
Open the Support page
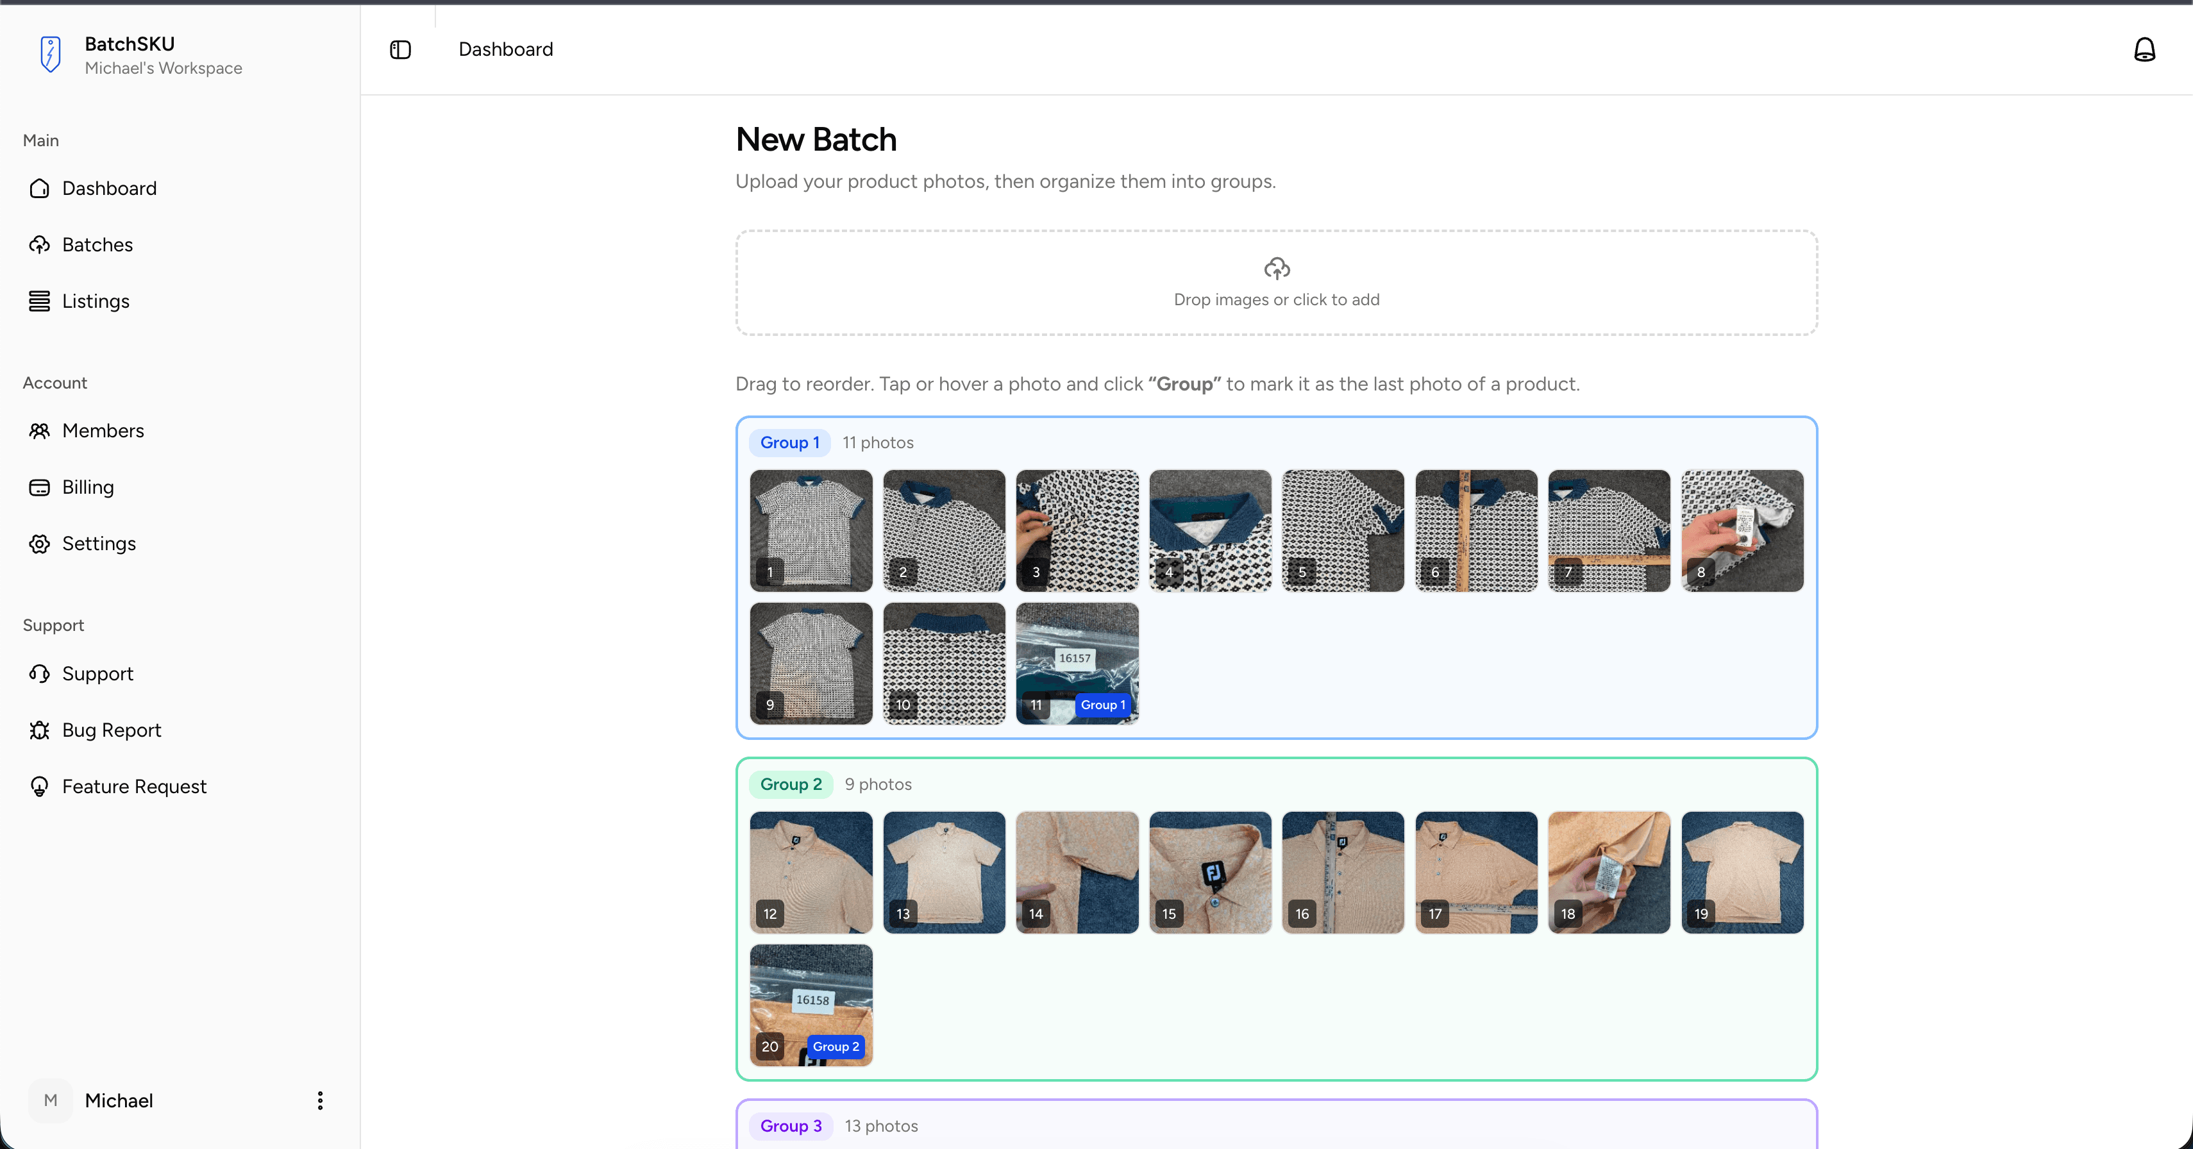[x=98, y=673]
